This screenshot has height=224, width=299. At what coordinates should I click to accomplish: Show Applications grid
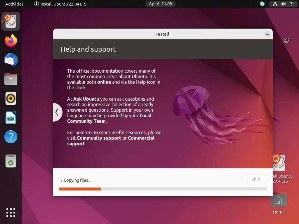[11, 213]
